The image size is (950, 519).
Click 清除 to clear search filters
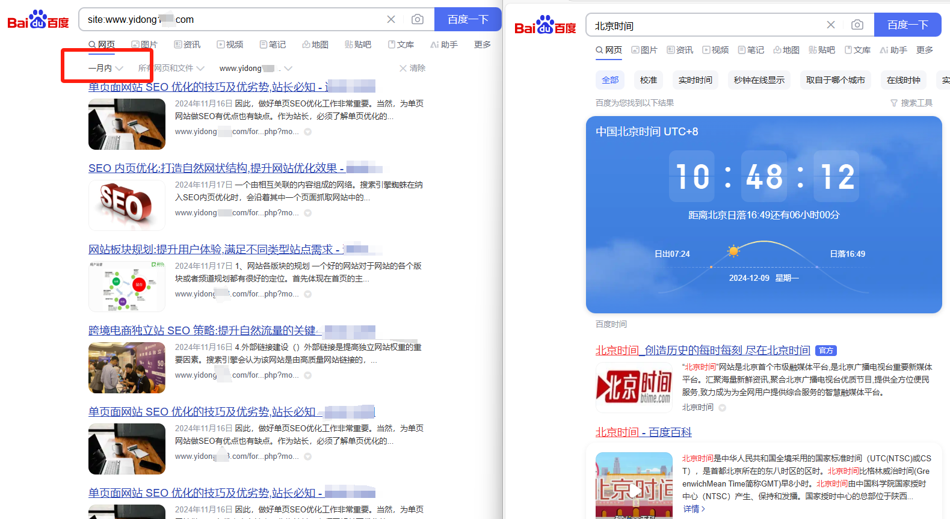tap(412, 68)
